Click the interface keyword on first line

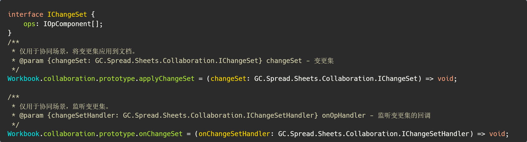pos(25,15)
